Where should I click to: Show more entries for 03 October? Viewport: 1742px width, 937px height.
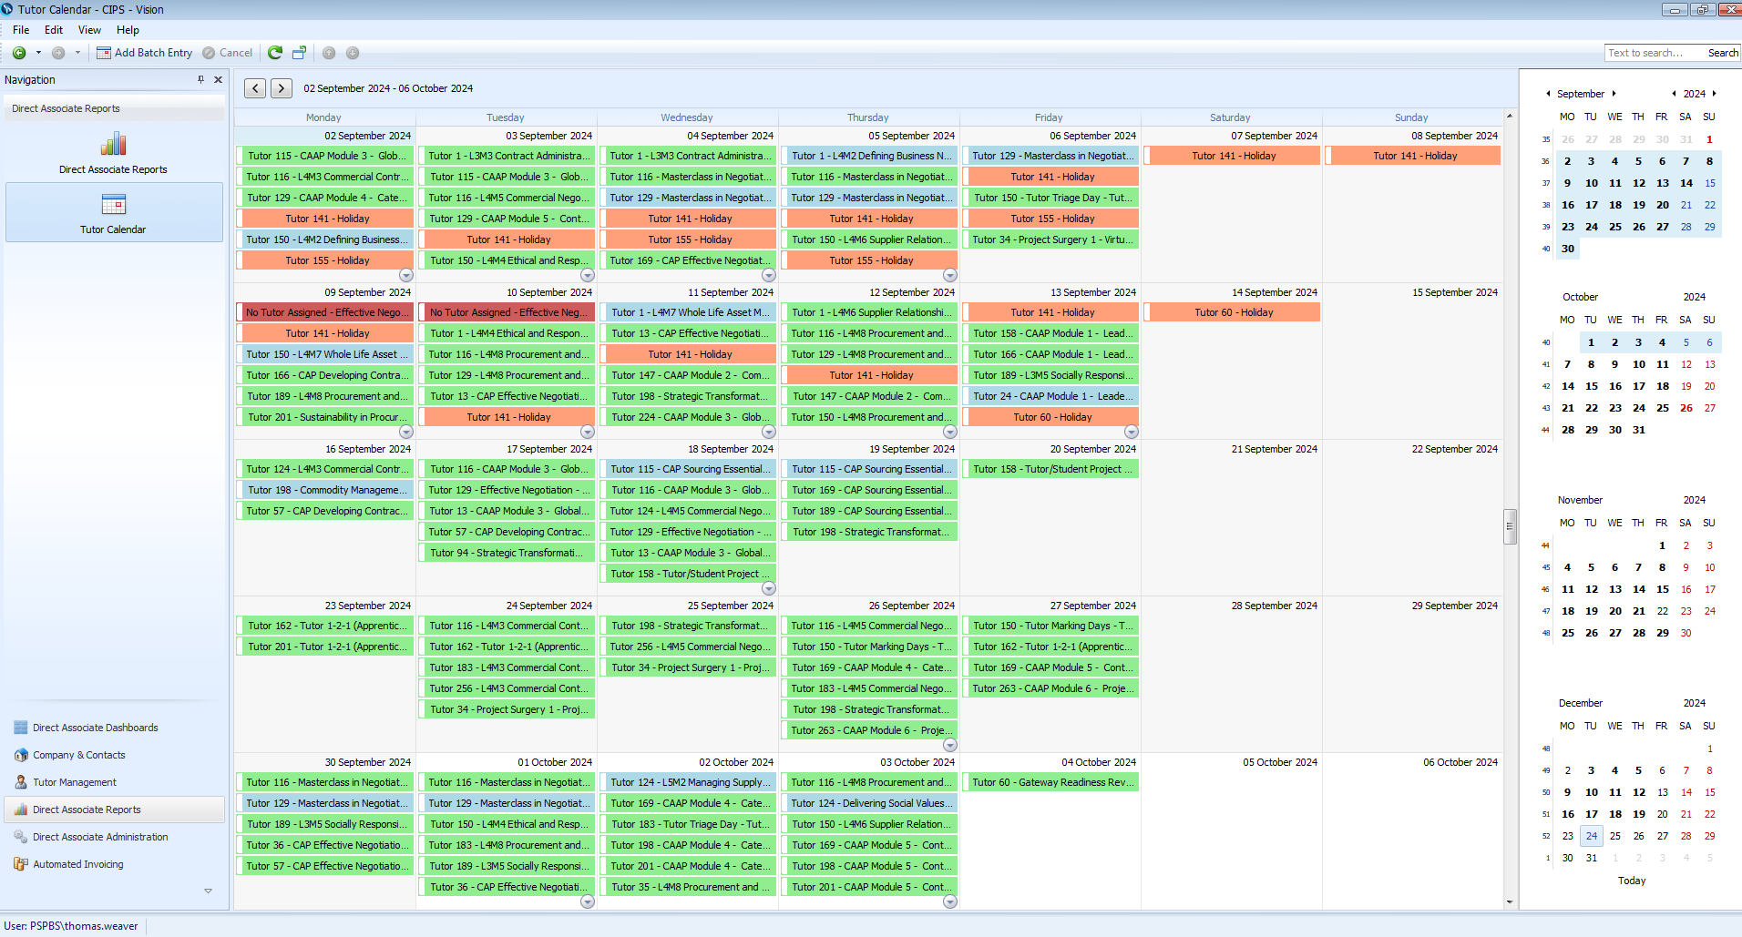coord(950,901)
